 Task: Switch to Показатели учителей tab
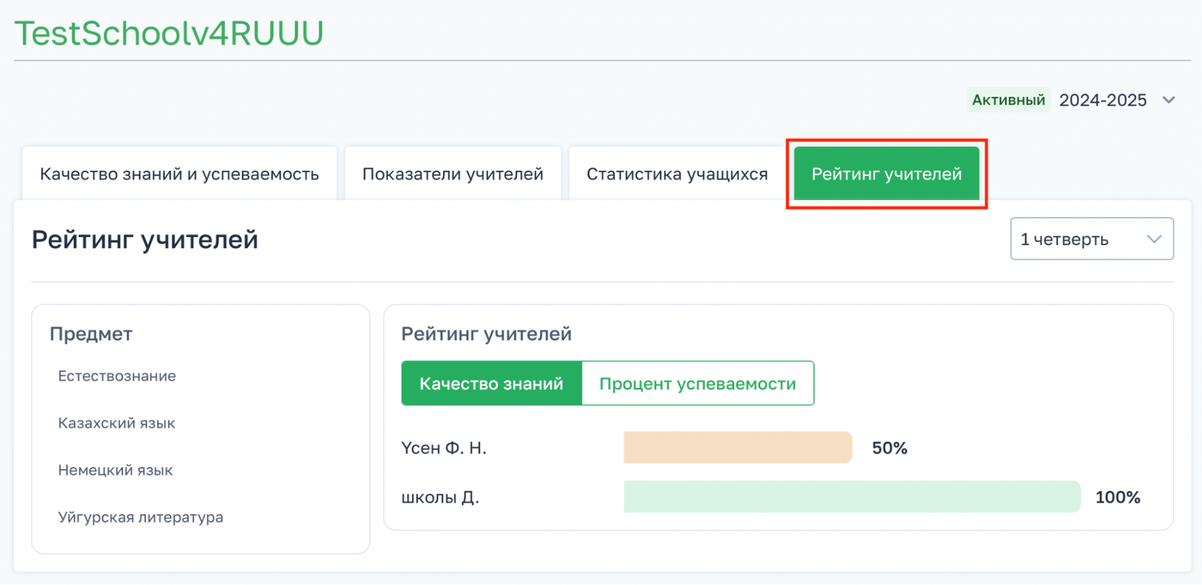click(453, 174)
